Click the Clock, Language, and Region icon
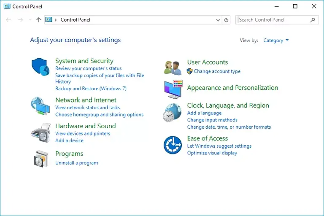This screenshot has width=324, height=216. (x=173, y=113)
